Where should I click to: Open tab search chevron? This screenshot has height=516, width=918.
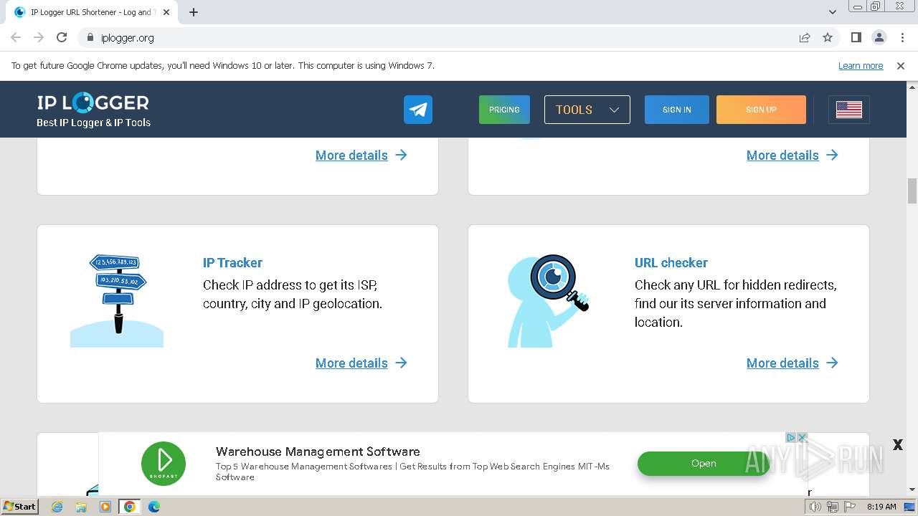(x=833, y=12)
